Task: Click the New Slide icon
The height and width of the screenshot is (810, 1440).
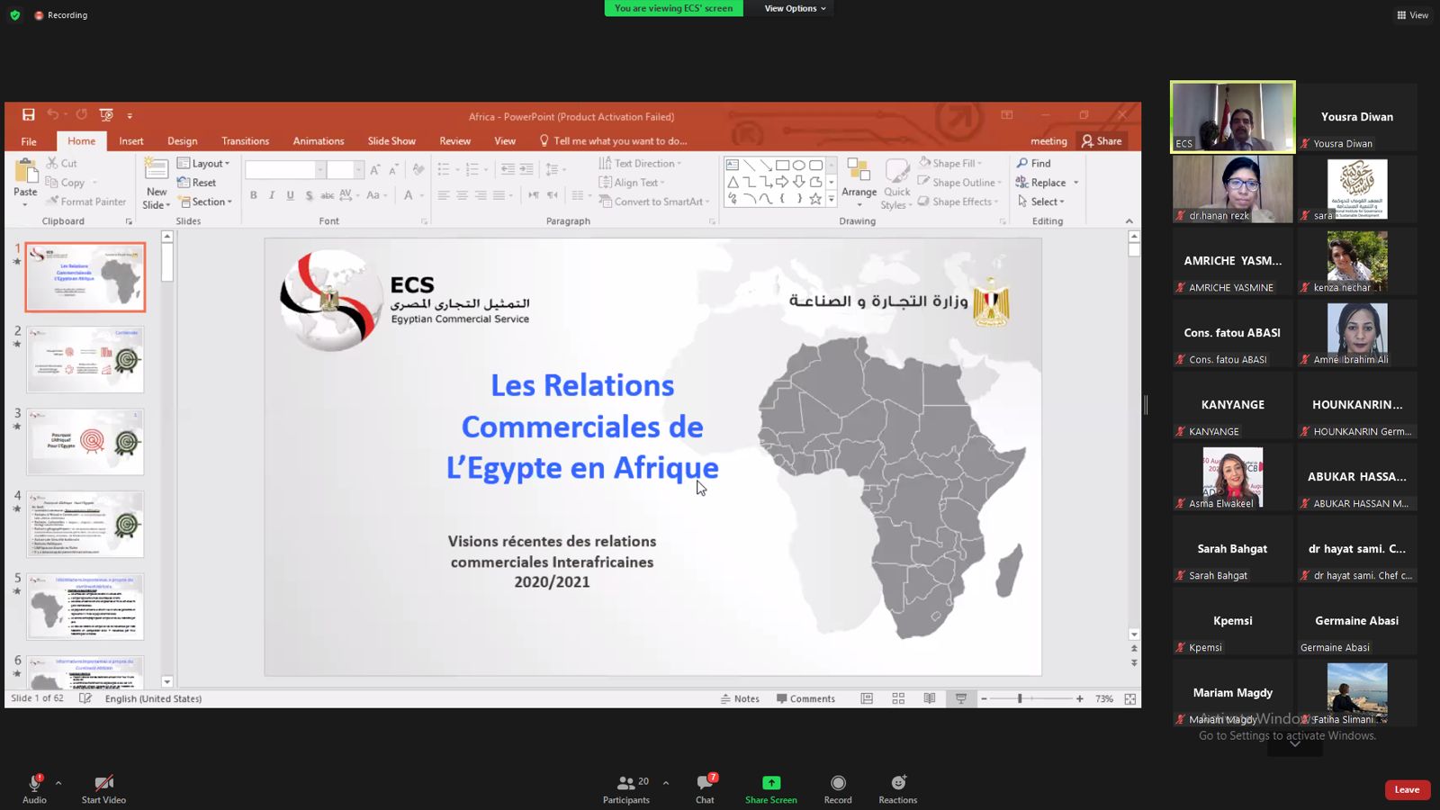Action: pos(156,172)
